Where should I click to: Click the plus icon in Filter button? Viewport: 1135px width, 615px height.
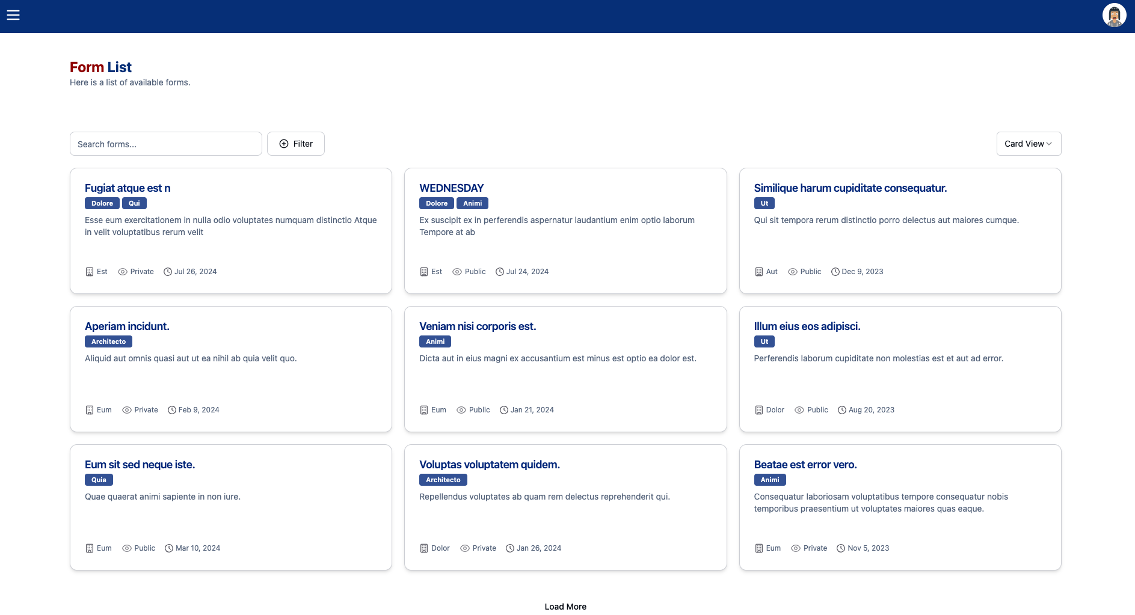pyautogui.click(x=284, y=144)
